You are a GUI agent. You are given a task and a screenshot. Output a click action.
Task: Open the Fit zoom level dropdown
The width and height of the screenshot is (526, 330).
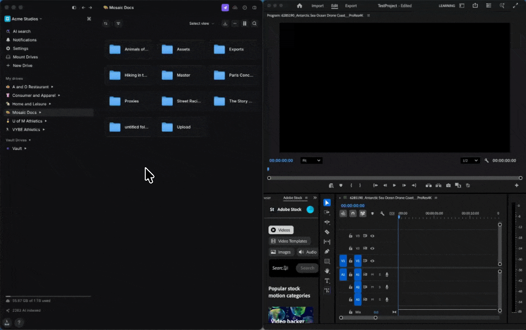tap(311, 161)
